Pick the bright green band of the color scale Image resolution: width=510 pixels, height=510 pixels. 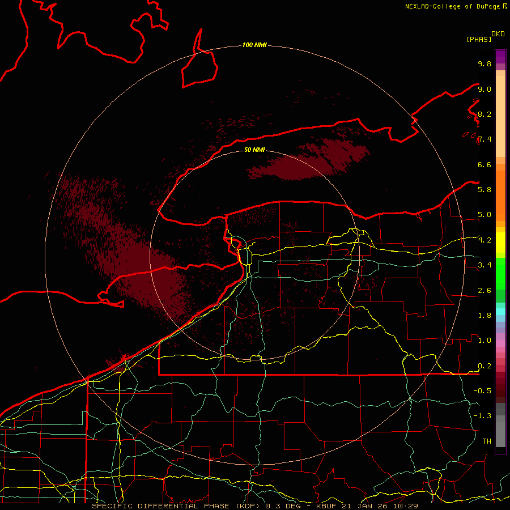coord(500,273)
